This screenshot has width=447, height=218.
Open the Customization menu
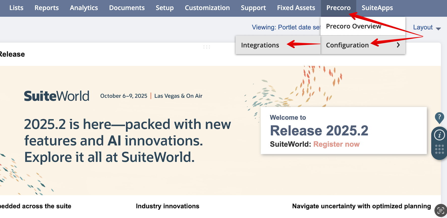(x=207, y=8)
